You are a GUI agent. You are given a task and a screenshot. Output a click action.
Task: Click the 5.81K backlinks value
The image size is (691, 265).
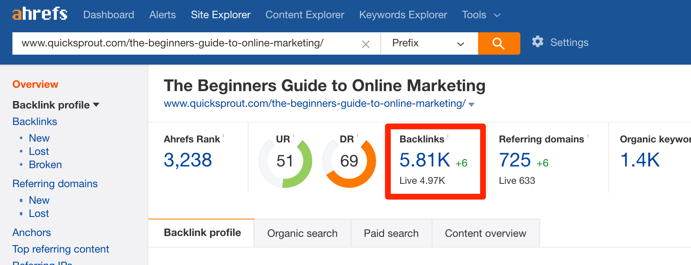coord(425,160)
